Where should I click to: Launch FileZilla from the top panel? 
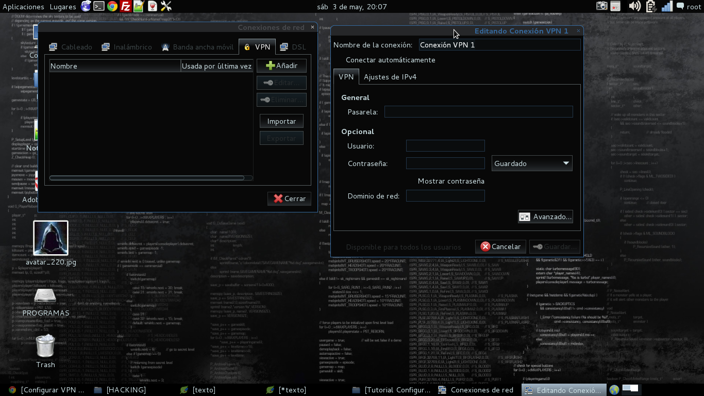125,6
